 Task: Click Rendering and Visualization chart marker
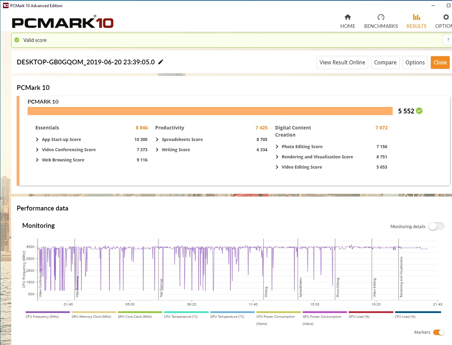(401, 277)
